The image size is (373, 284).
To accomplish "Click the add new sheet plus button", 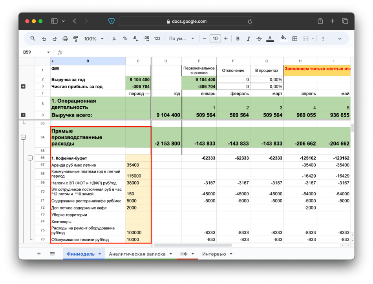I will pos(39,254).
